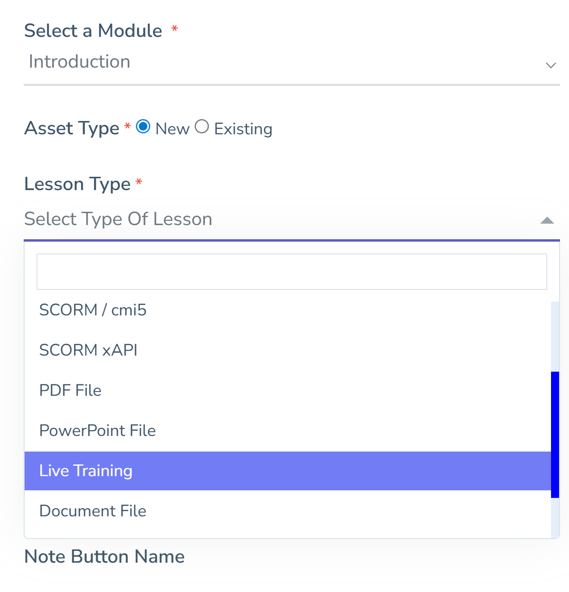Select the New asset type radio button
This screenshot has height=592, width=569.
(143, 127)
